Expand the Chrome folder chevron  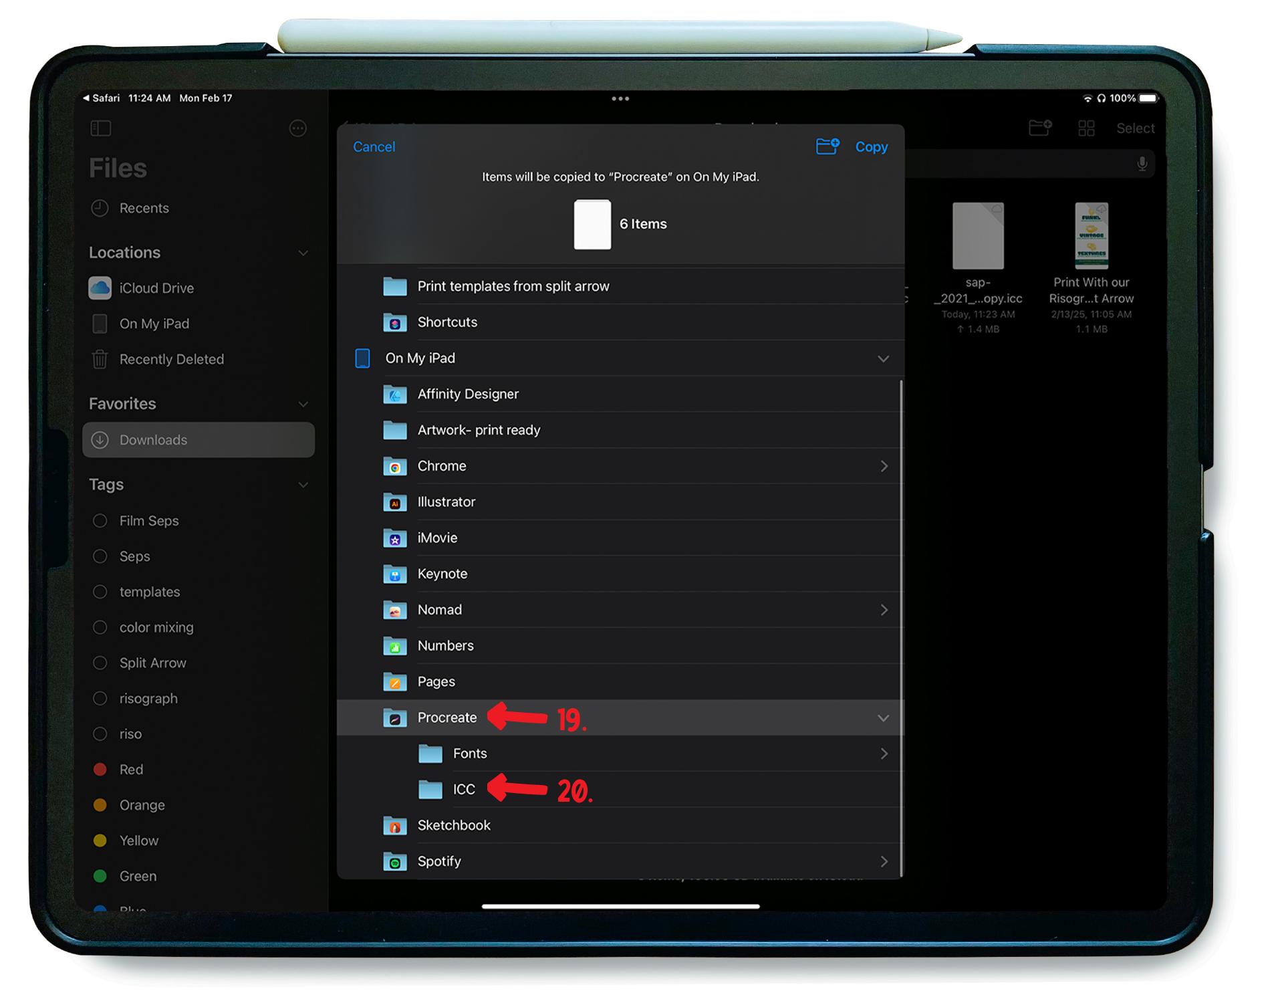click(884, 466)
